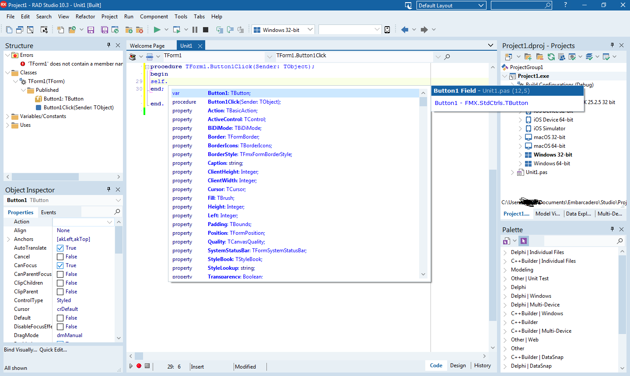Navigate back with the blue arrow icon
Screen dimensions: 630x376
tap(405, 30)
